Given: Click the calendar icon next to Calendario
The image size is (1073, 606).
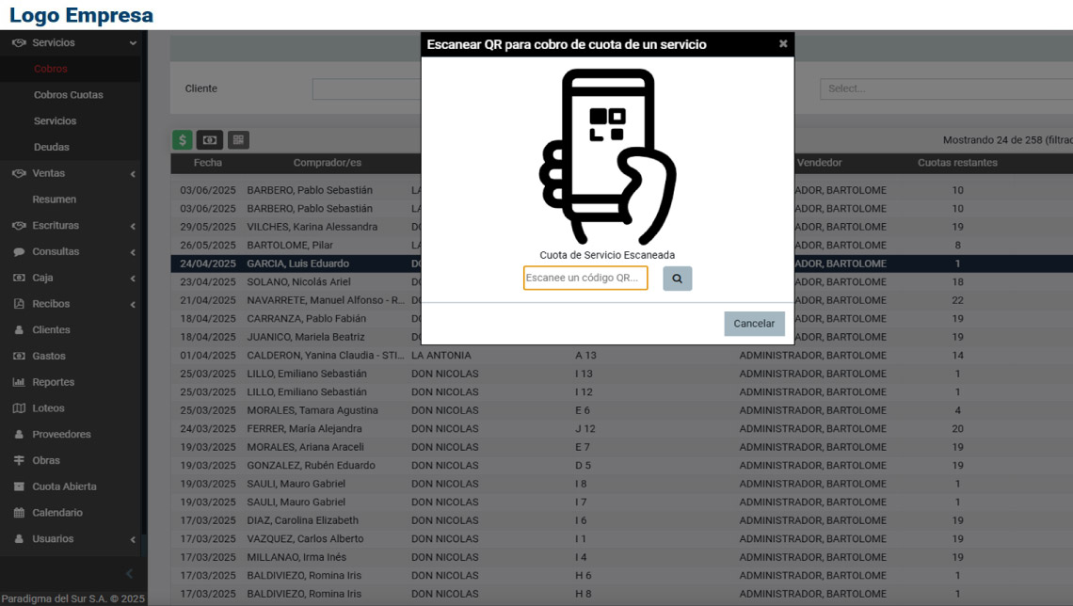Looking at the screenshot, I should click(x=19, y=513).
